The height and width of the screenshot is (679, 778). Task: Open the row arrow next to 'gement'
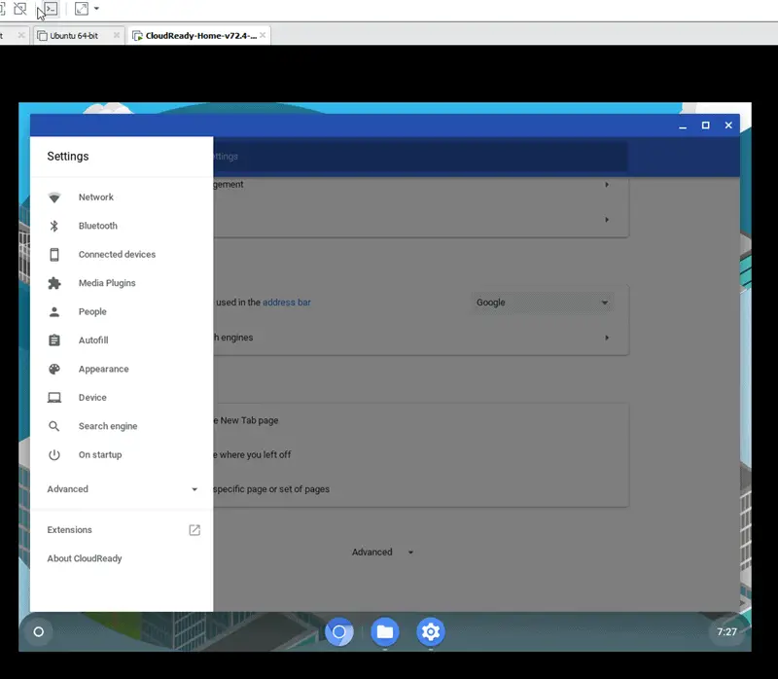607,184
